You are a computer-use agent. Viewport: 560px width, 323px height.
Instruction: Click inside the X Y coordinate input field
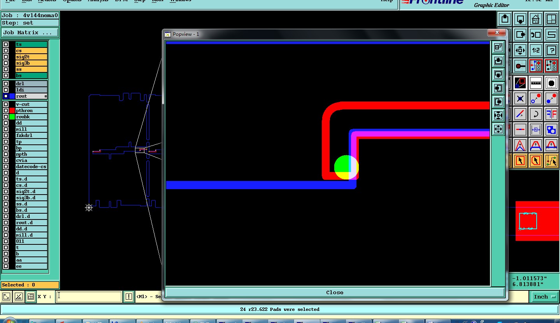click(89, 297)
